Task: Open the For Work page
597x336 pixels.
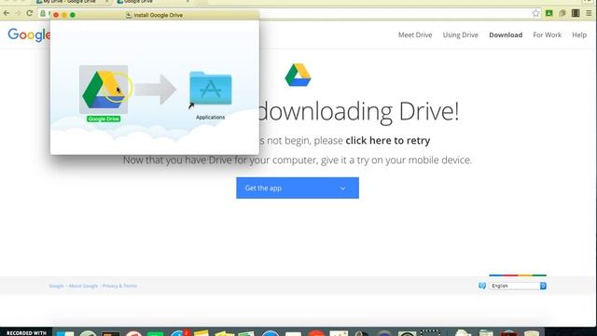Action: 547,35
